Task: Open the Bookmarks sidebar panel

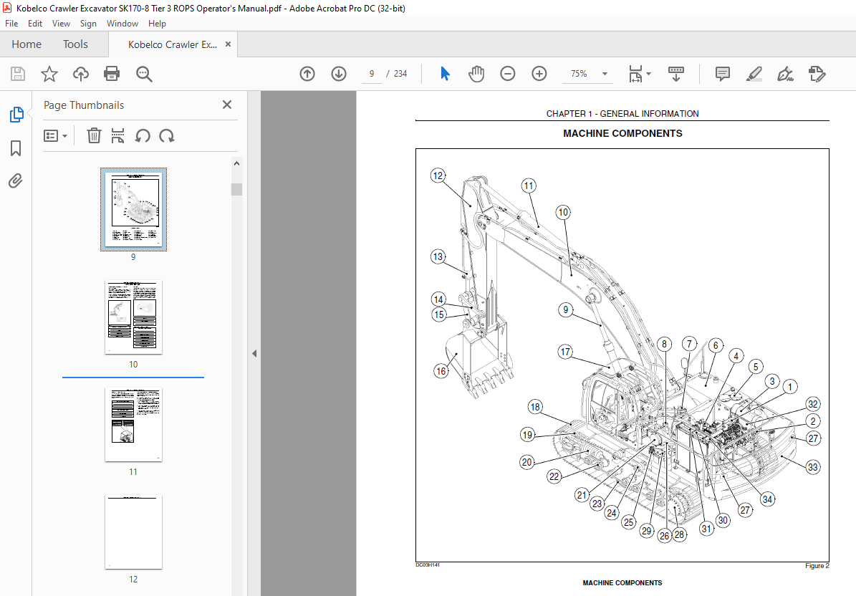Action: point(16,148)
